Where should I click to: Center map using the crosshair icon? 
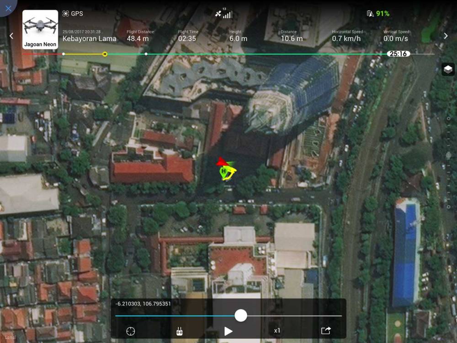[x=131, y=331]
